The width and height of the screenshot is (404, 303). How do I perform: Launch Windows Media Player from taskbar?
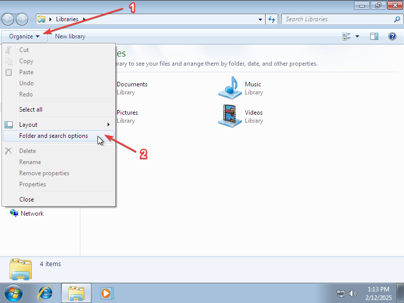coord(107,292)
